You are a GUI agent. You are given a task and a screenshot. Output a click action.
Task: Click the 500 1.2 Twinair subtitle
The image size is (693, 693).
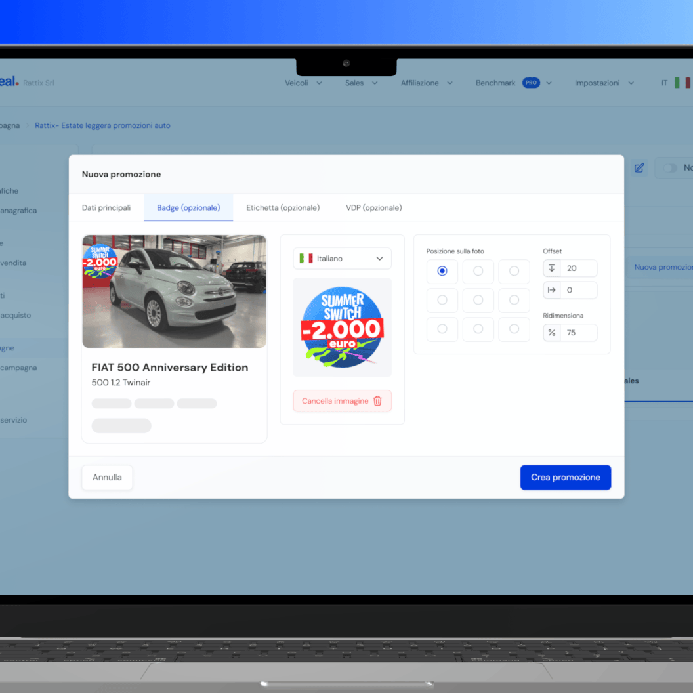tap(121, 383)
